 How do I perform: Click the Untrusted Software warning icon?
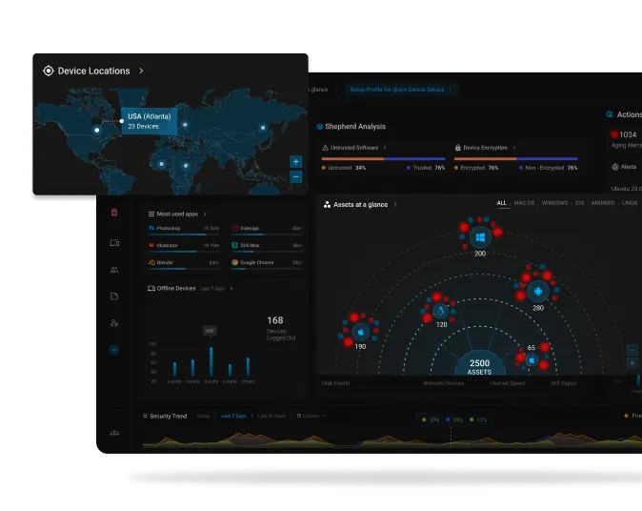coord(325,148)
